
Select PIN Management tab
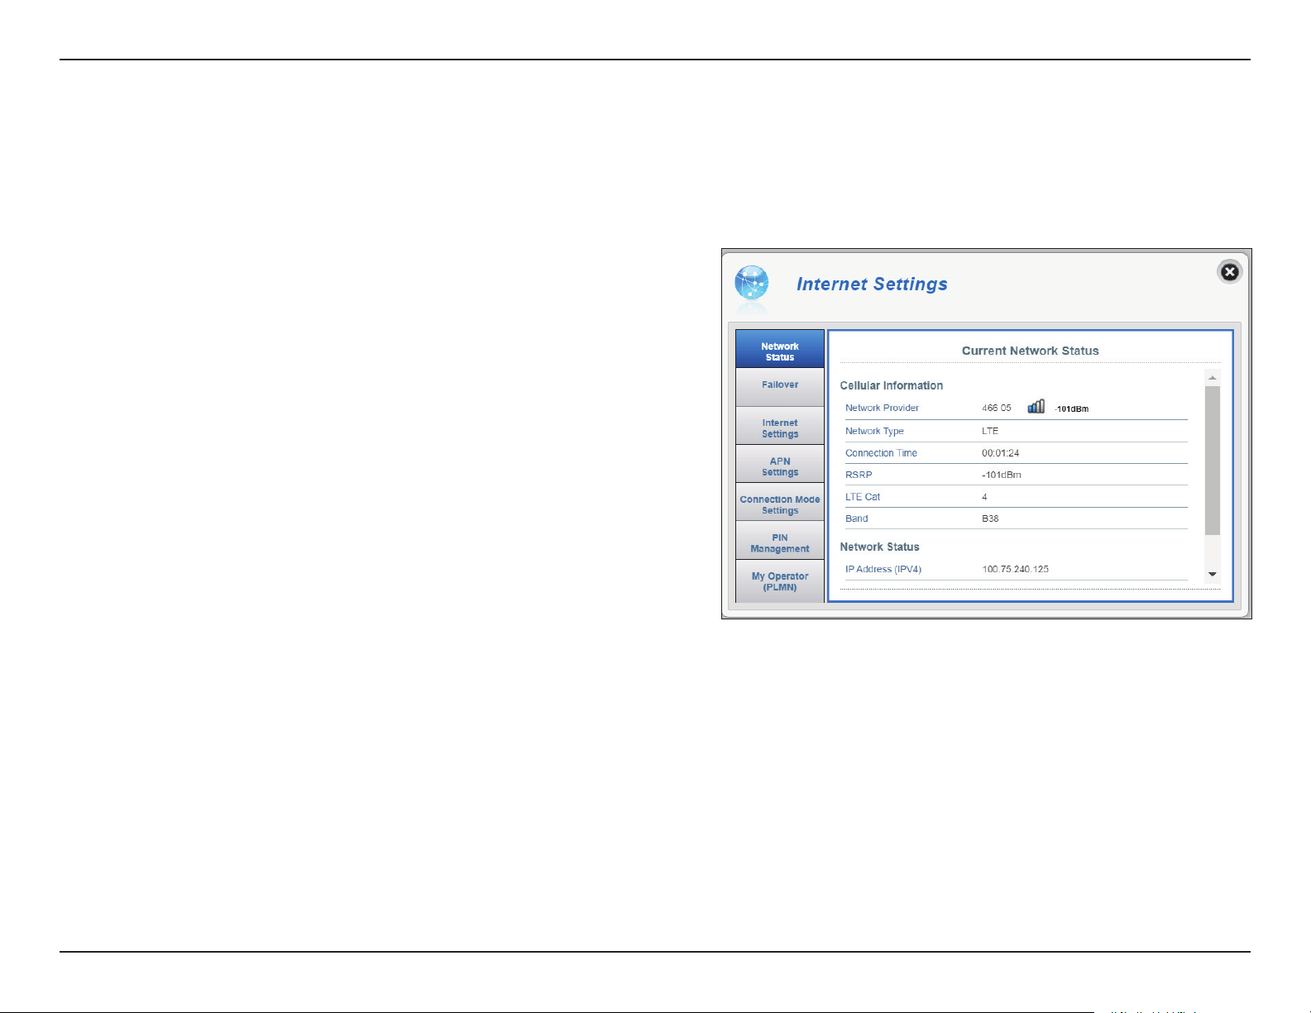[x=780, y=541]
